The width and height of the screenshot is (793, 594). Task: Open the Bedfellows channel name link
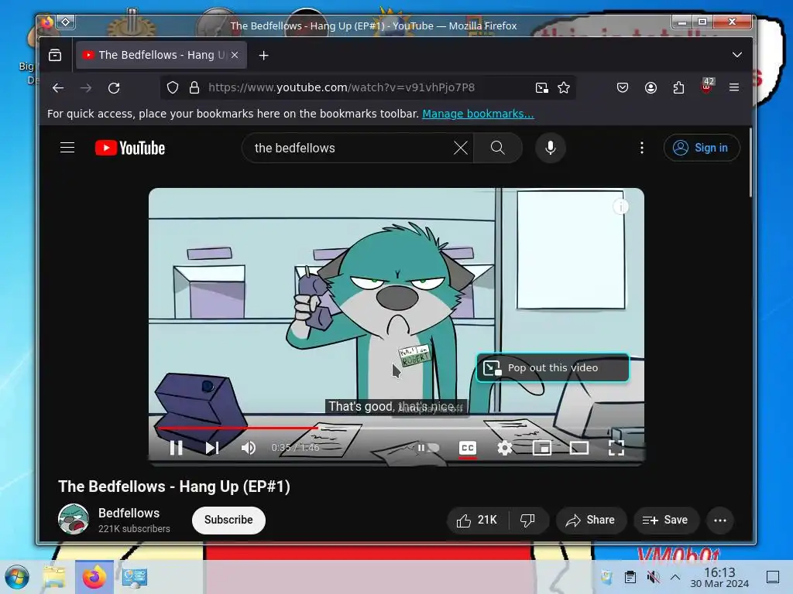[x=129, y=514]
